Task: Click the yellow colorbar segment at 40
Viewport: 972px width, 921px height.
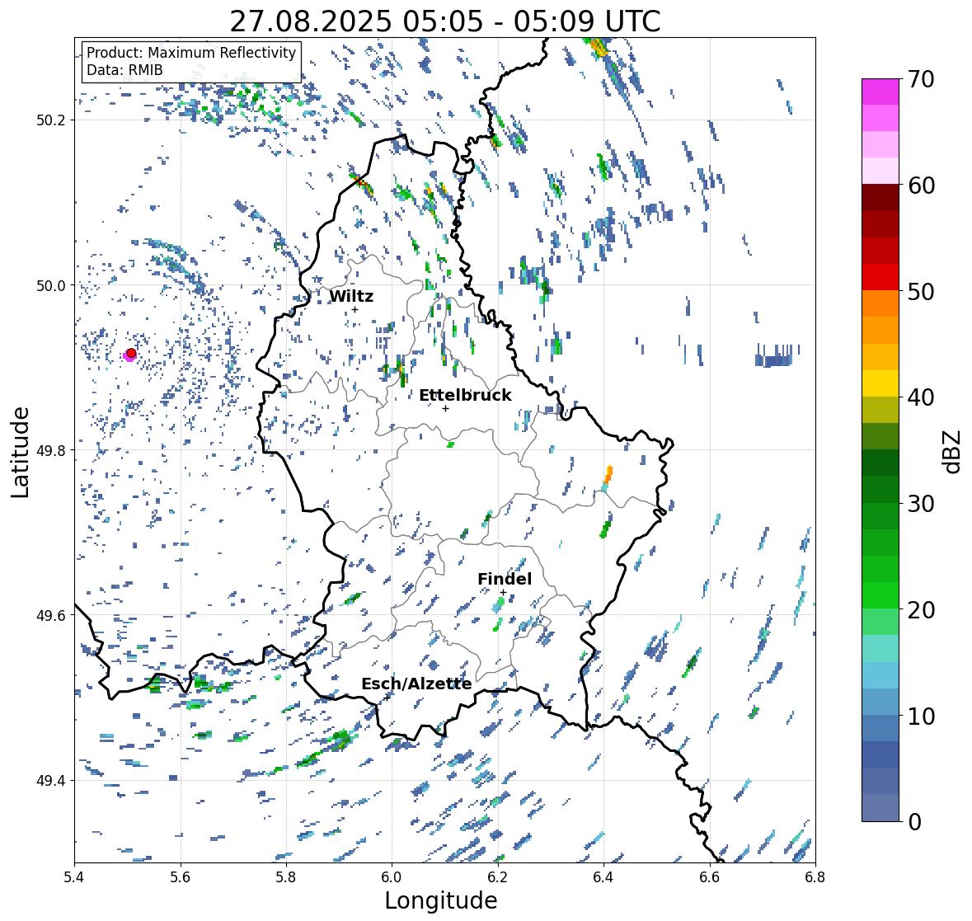Action: 880,383
